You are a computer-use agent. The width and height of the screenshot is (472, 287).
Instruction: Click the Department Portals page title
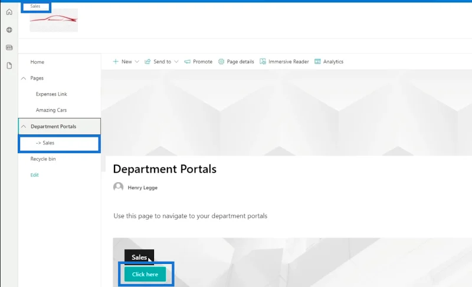pos(165,169)
